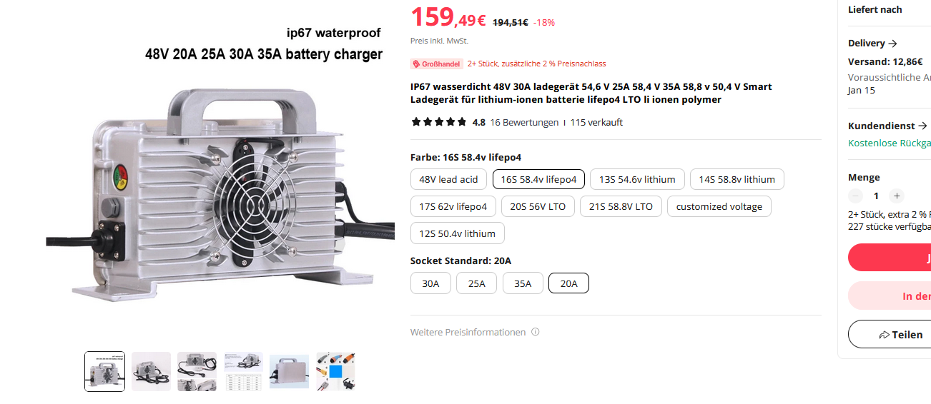
Task: Click the info icon beside Weitere Preisinformationen
Action: tap(536, 332)
